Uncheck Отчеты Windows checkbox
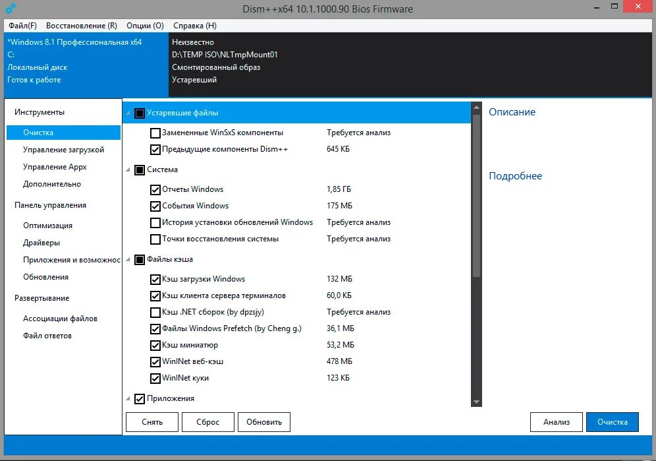 [x=155, y=189]
